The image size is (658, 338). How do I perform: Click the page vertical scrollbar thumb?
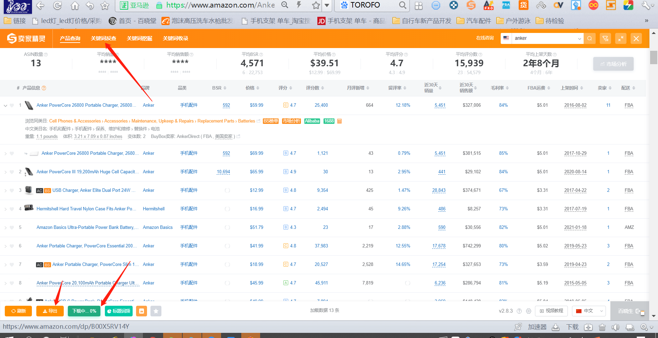[654, 57]
